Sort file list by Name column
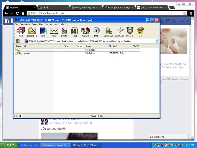The height and width of the screenshot is (148, 197). (19, 46)
